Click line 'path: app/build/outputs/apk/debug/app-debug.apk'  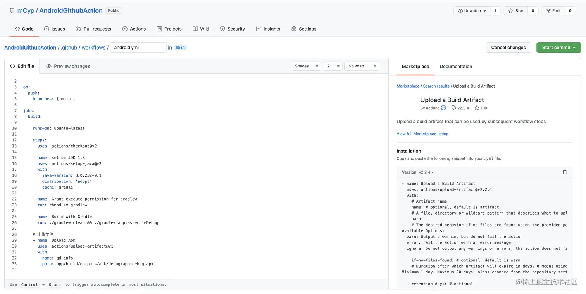pyautogui.click(x=98, y=264)
